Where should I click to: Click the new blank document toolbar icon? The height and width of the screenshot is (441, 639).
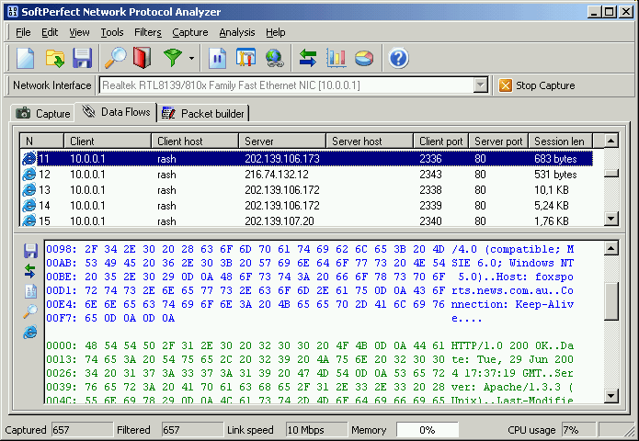click(25, 59)
